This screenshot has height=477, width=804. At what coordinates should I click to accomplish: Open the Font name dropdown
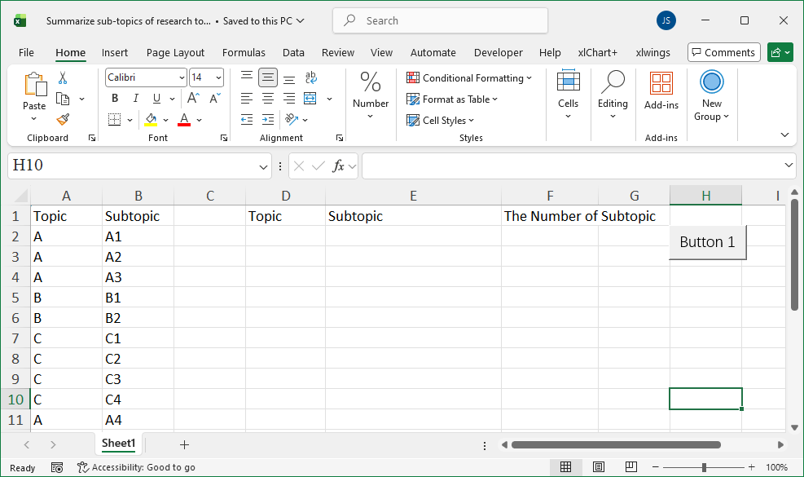[181, 77]
